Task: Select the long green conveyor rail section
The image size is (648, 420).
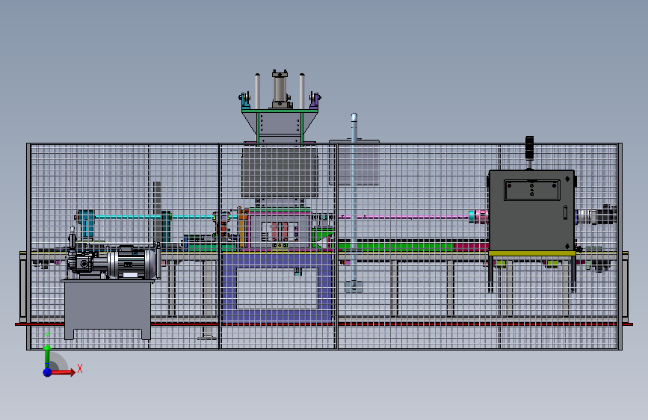Action: 396,247
